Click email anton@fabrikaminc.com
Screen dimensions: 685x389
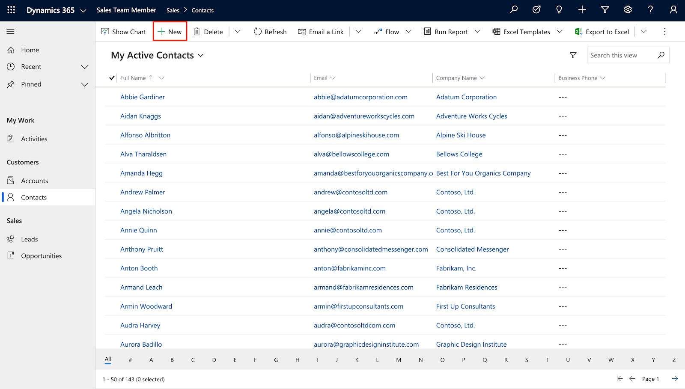(350, 268)
